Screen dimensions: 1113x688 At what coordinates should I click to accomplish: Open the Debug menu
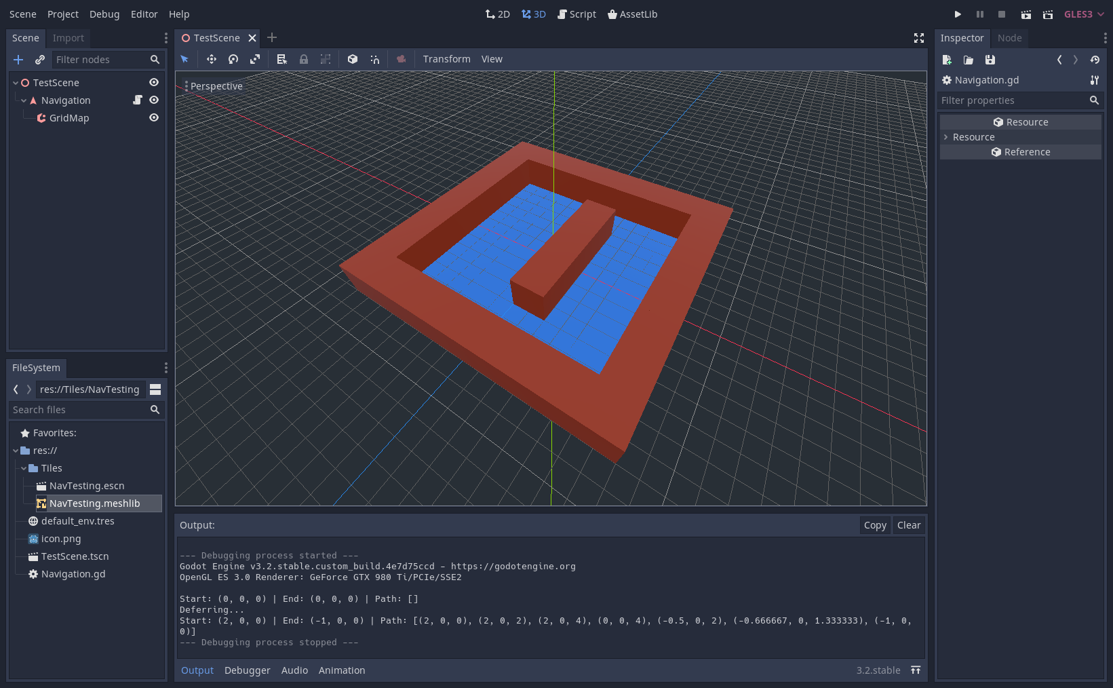pos(104,14)
